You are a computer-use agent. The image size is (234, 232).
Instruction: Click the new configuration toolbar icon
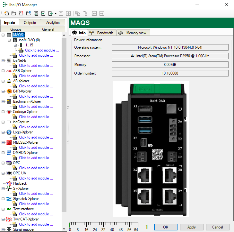click(x=6, y=13)
